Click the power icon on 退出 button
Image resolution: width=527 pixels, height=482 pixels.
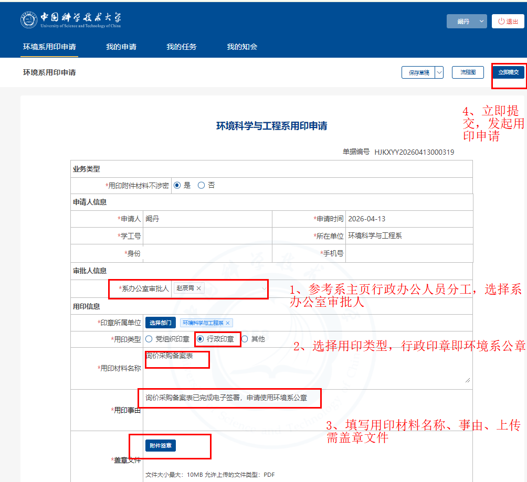click(x=501, y=22)
